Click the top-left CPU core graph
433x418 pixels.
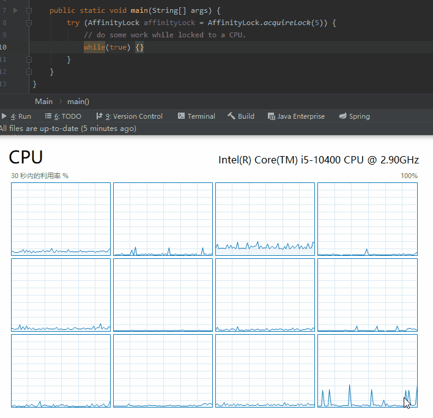click(x=61, y=218)
